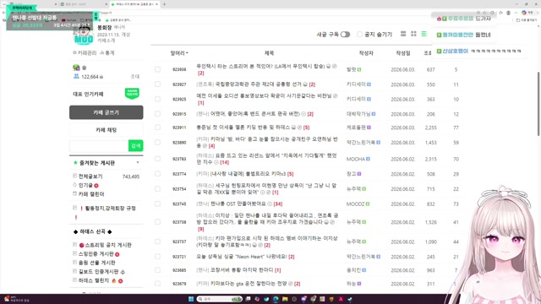
Task: Open the 카페소개 link
Action: (x=106, y=41)
